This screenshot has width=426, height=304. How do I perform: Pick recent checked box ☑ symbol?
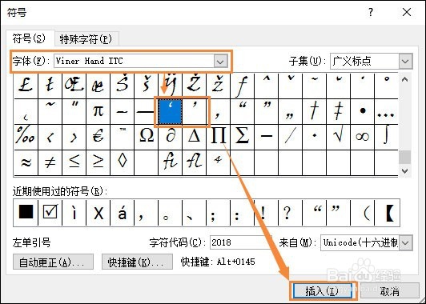coord(50,213)
